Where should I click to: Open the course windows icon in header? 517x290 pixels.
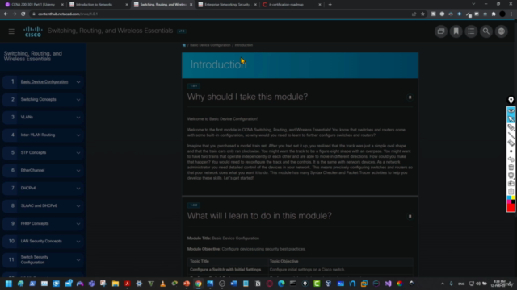tap(441, 31)
